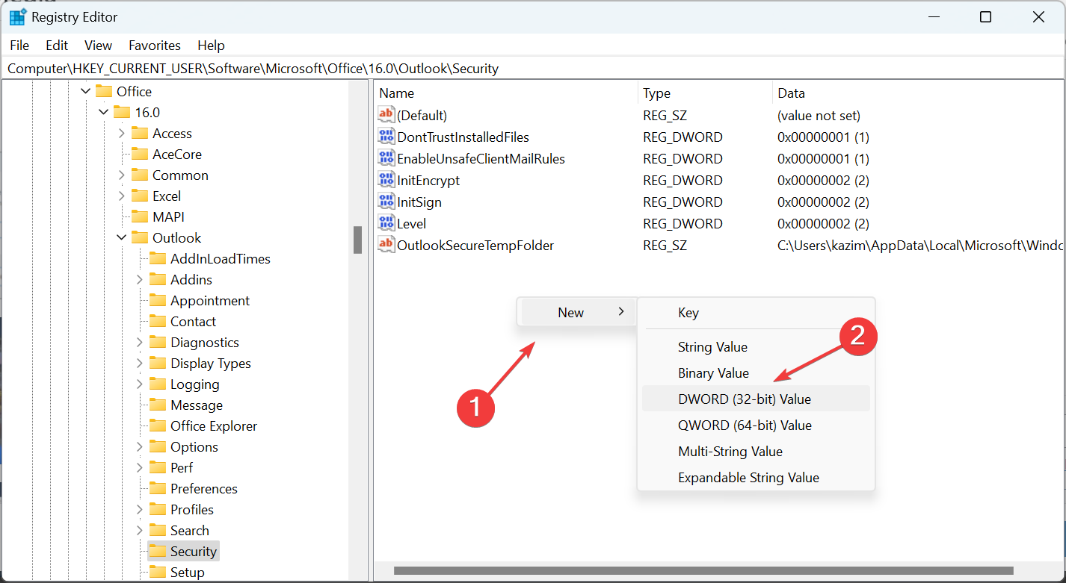Choose Expandable String Value from submenu
Image resolution: width=1066 pixels, height=583 pixels.
click(756, 477)
